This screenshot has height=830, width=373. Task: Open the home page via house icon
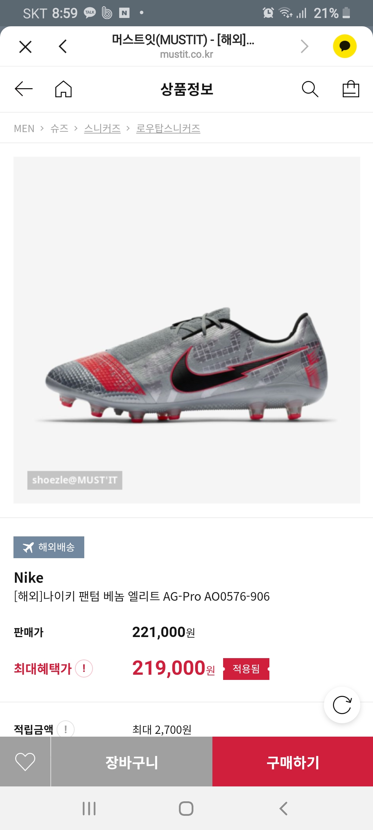(x=64, y=89)
